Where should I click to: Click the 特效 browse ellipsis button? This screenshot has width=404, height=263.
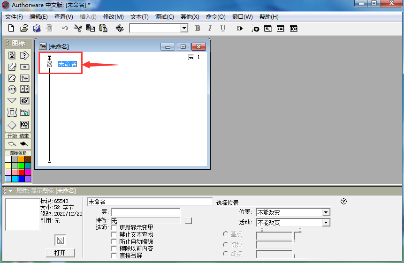tap(188, 221)
